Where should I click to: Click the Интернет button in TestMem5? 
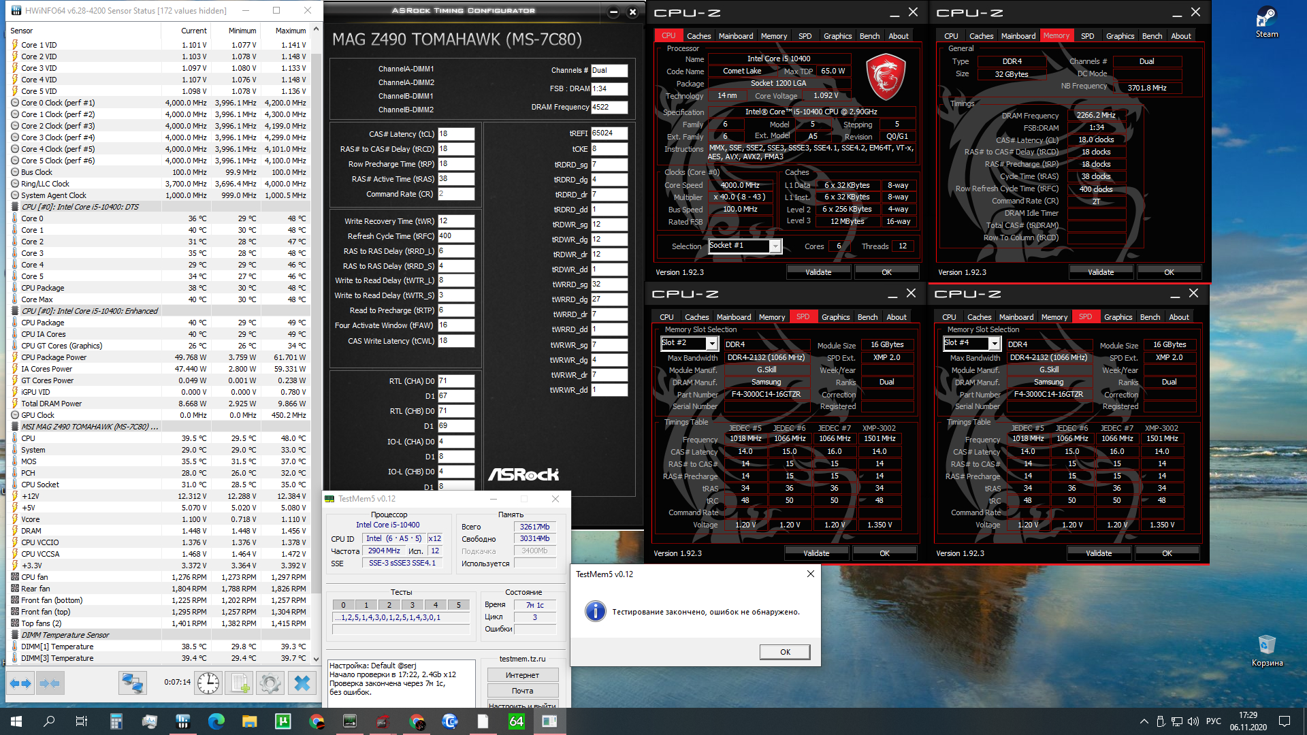(522, 675)
